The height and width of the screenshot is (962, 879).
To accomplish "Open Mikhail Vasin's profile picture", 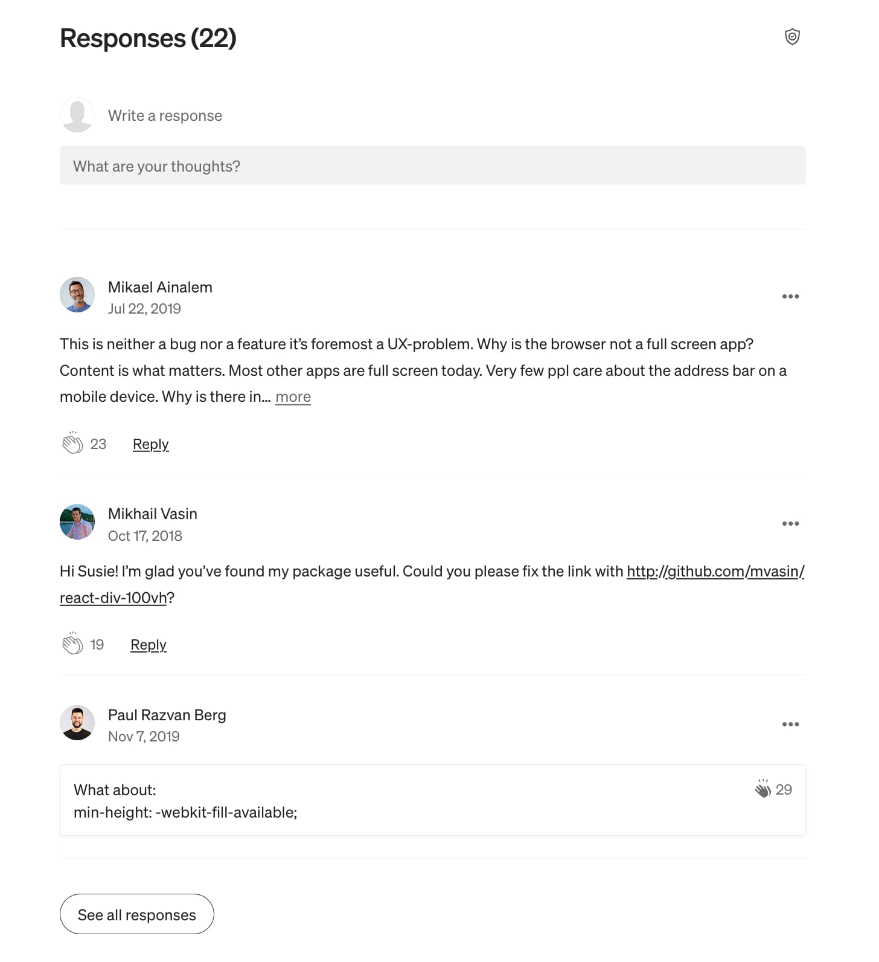I will point(77,522).
